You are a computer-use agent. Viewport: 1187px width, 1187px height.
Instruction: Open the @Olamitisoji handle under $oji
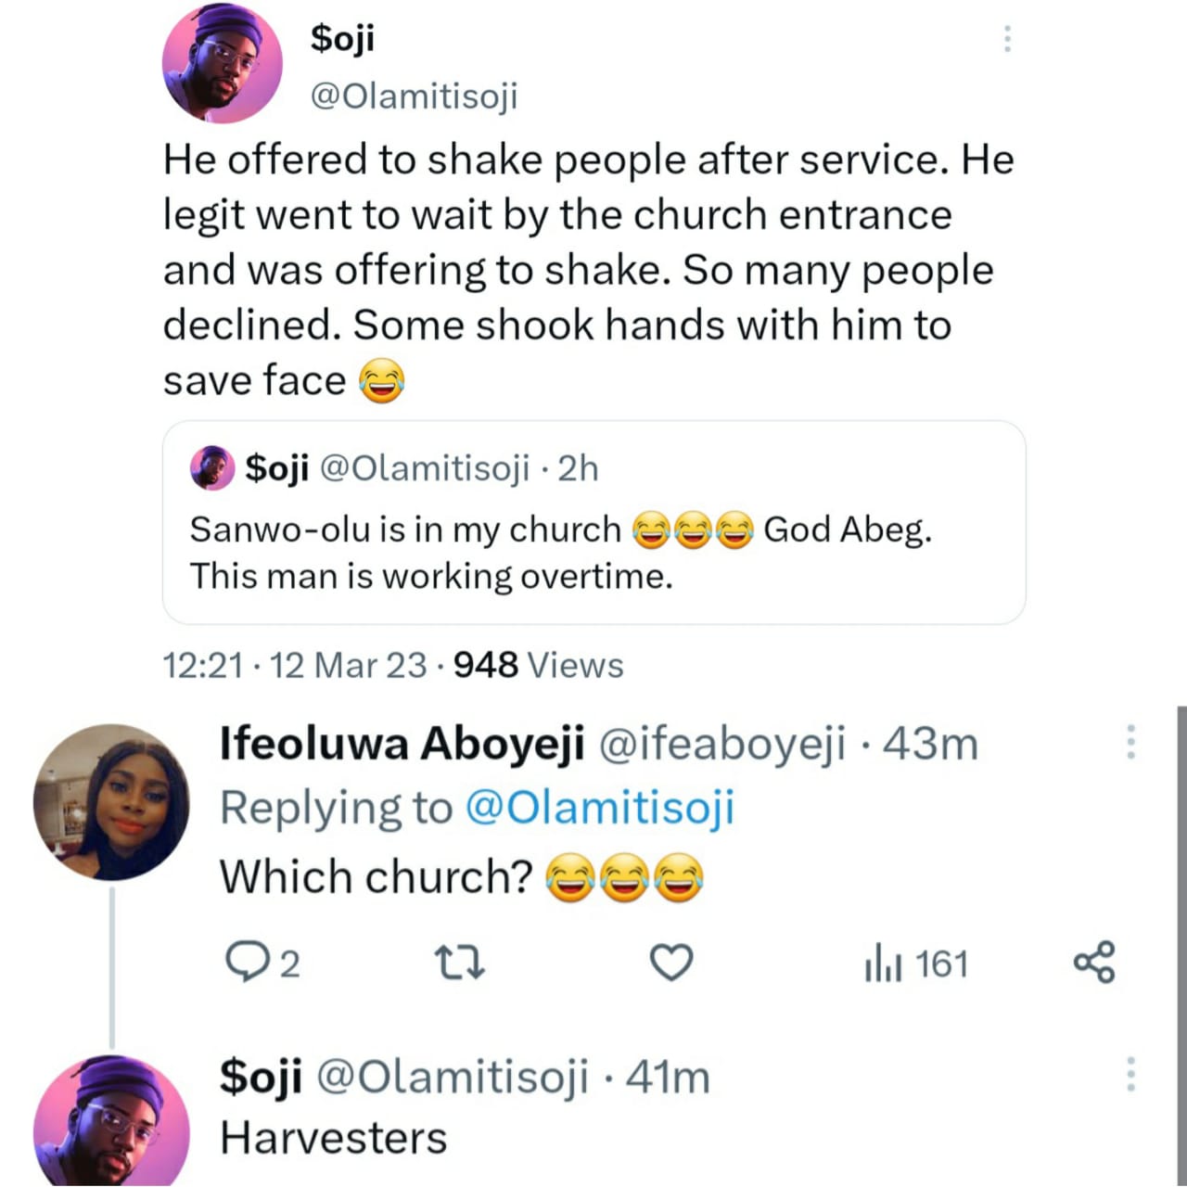click(414, 96)
